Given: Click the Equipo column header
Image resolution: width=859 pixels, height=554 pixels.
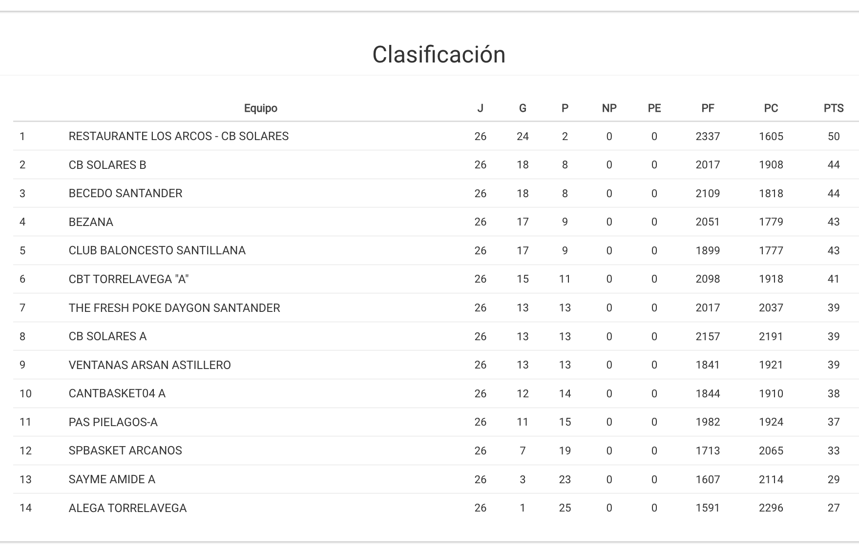Looking at the screenshot, I should (260, 108).
